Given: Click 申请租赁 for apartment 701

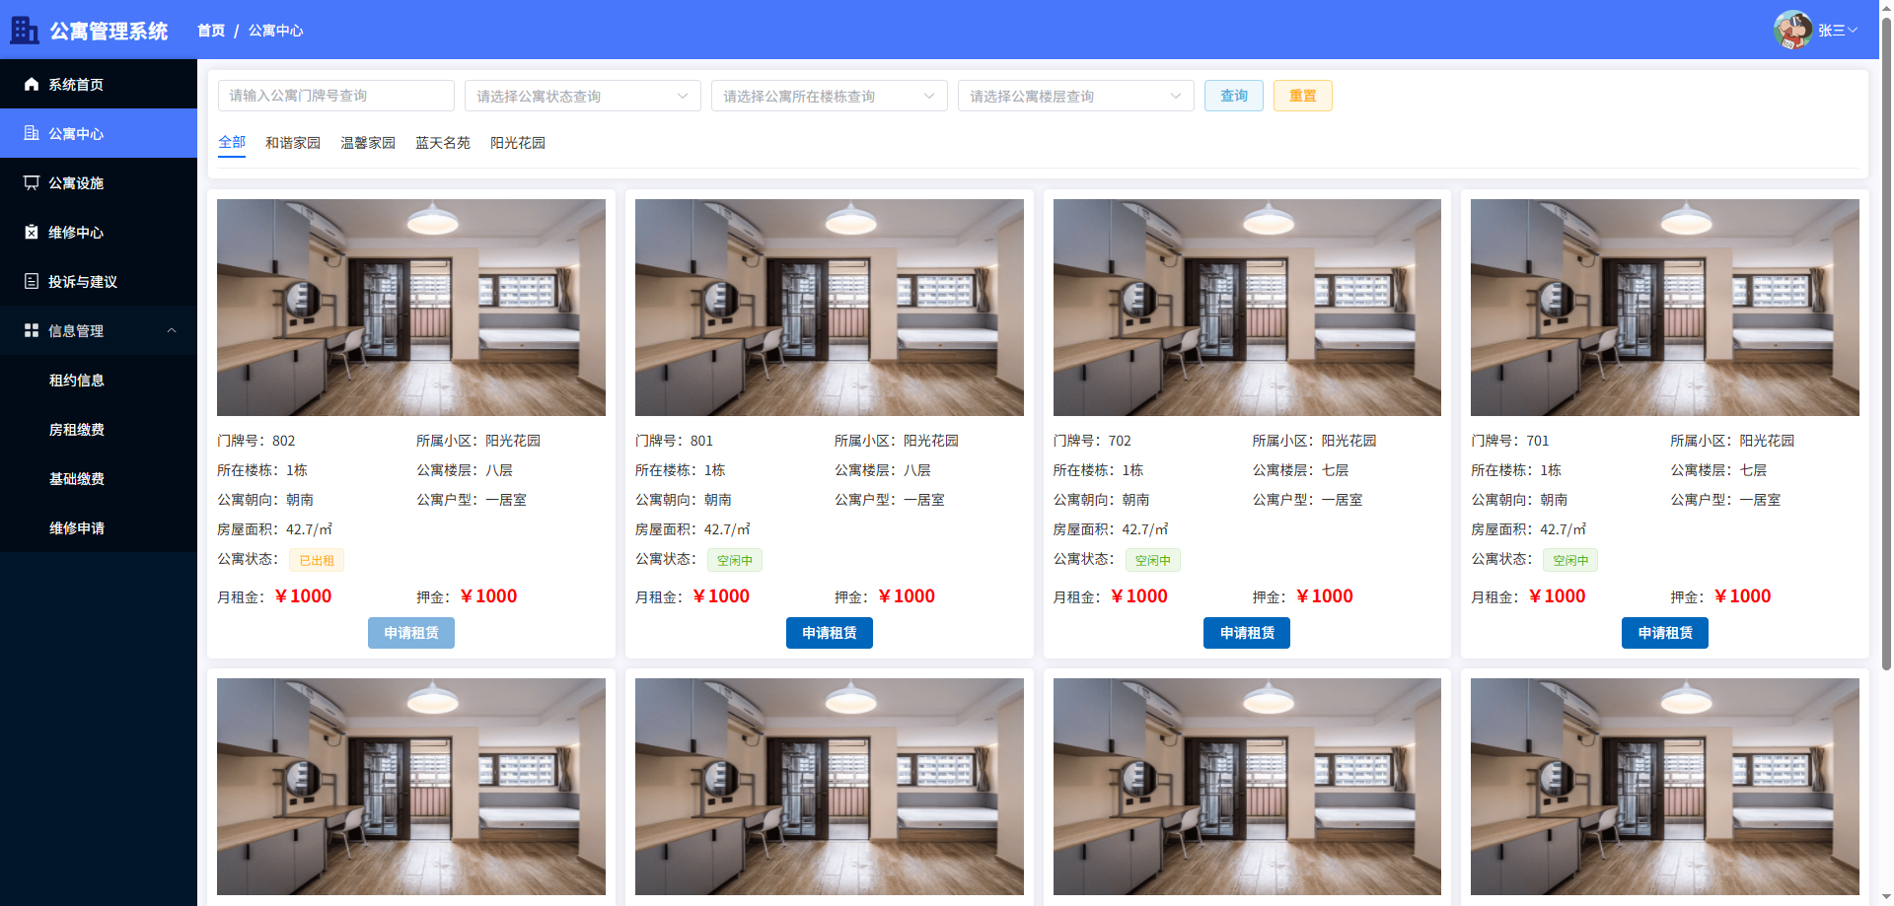Looking at the screenshot, I should (x=1665, y=633).
